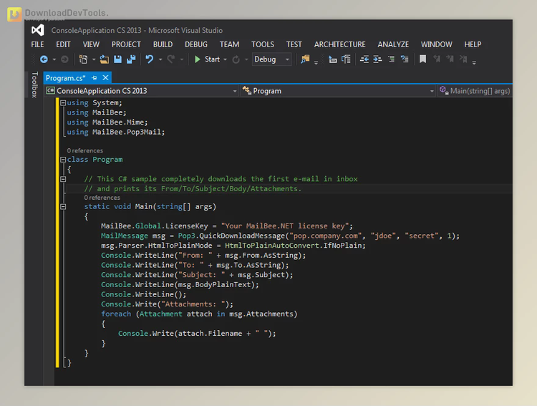Collapse the using directives block

(63, 103)
